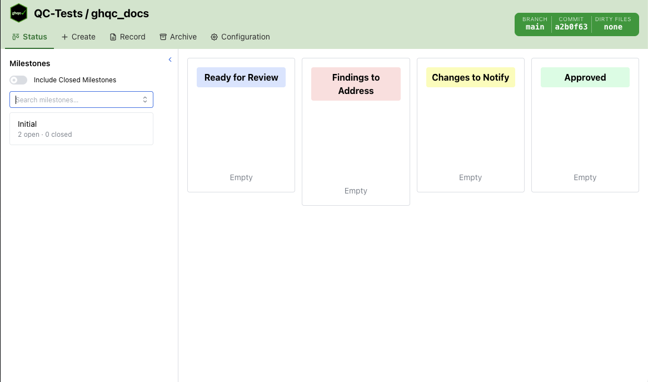The image size is (648, 382).
Task: Click the blue Ready for Review header
Action: [241, 77]
